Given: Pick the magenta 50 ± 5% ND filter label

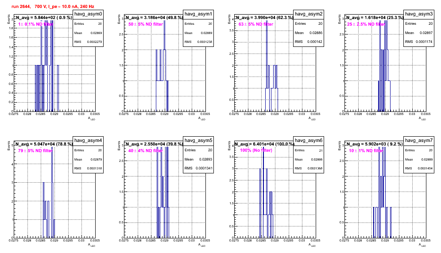Looking at the screenshot, I should (146, 24).
